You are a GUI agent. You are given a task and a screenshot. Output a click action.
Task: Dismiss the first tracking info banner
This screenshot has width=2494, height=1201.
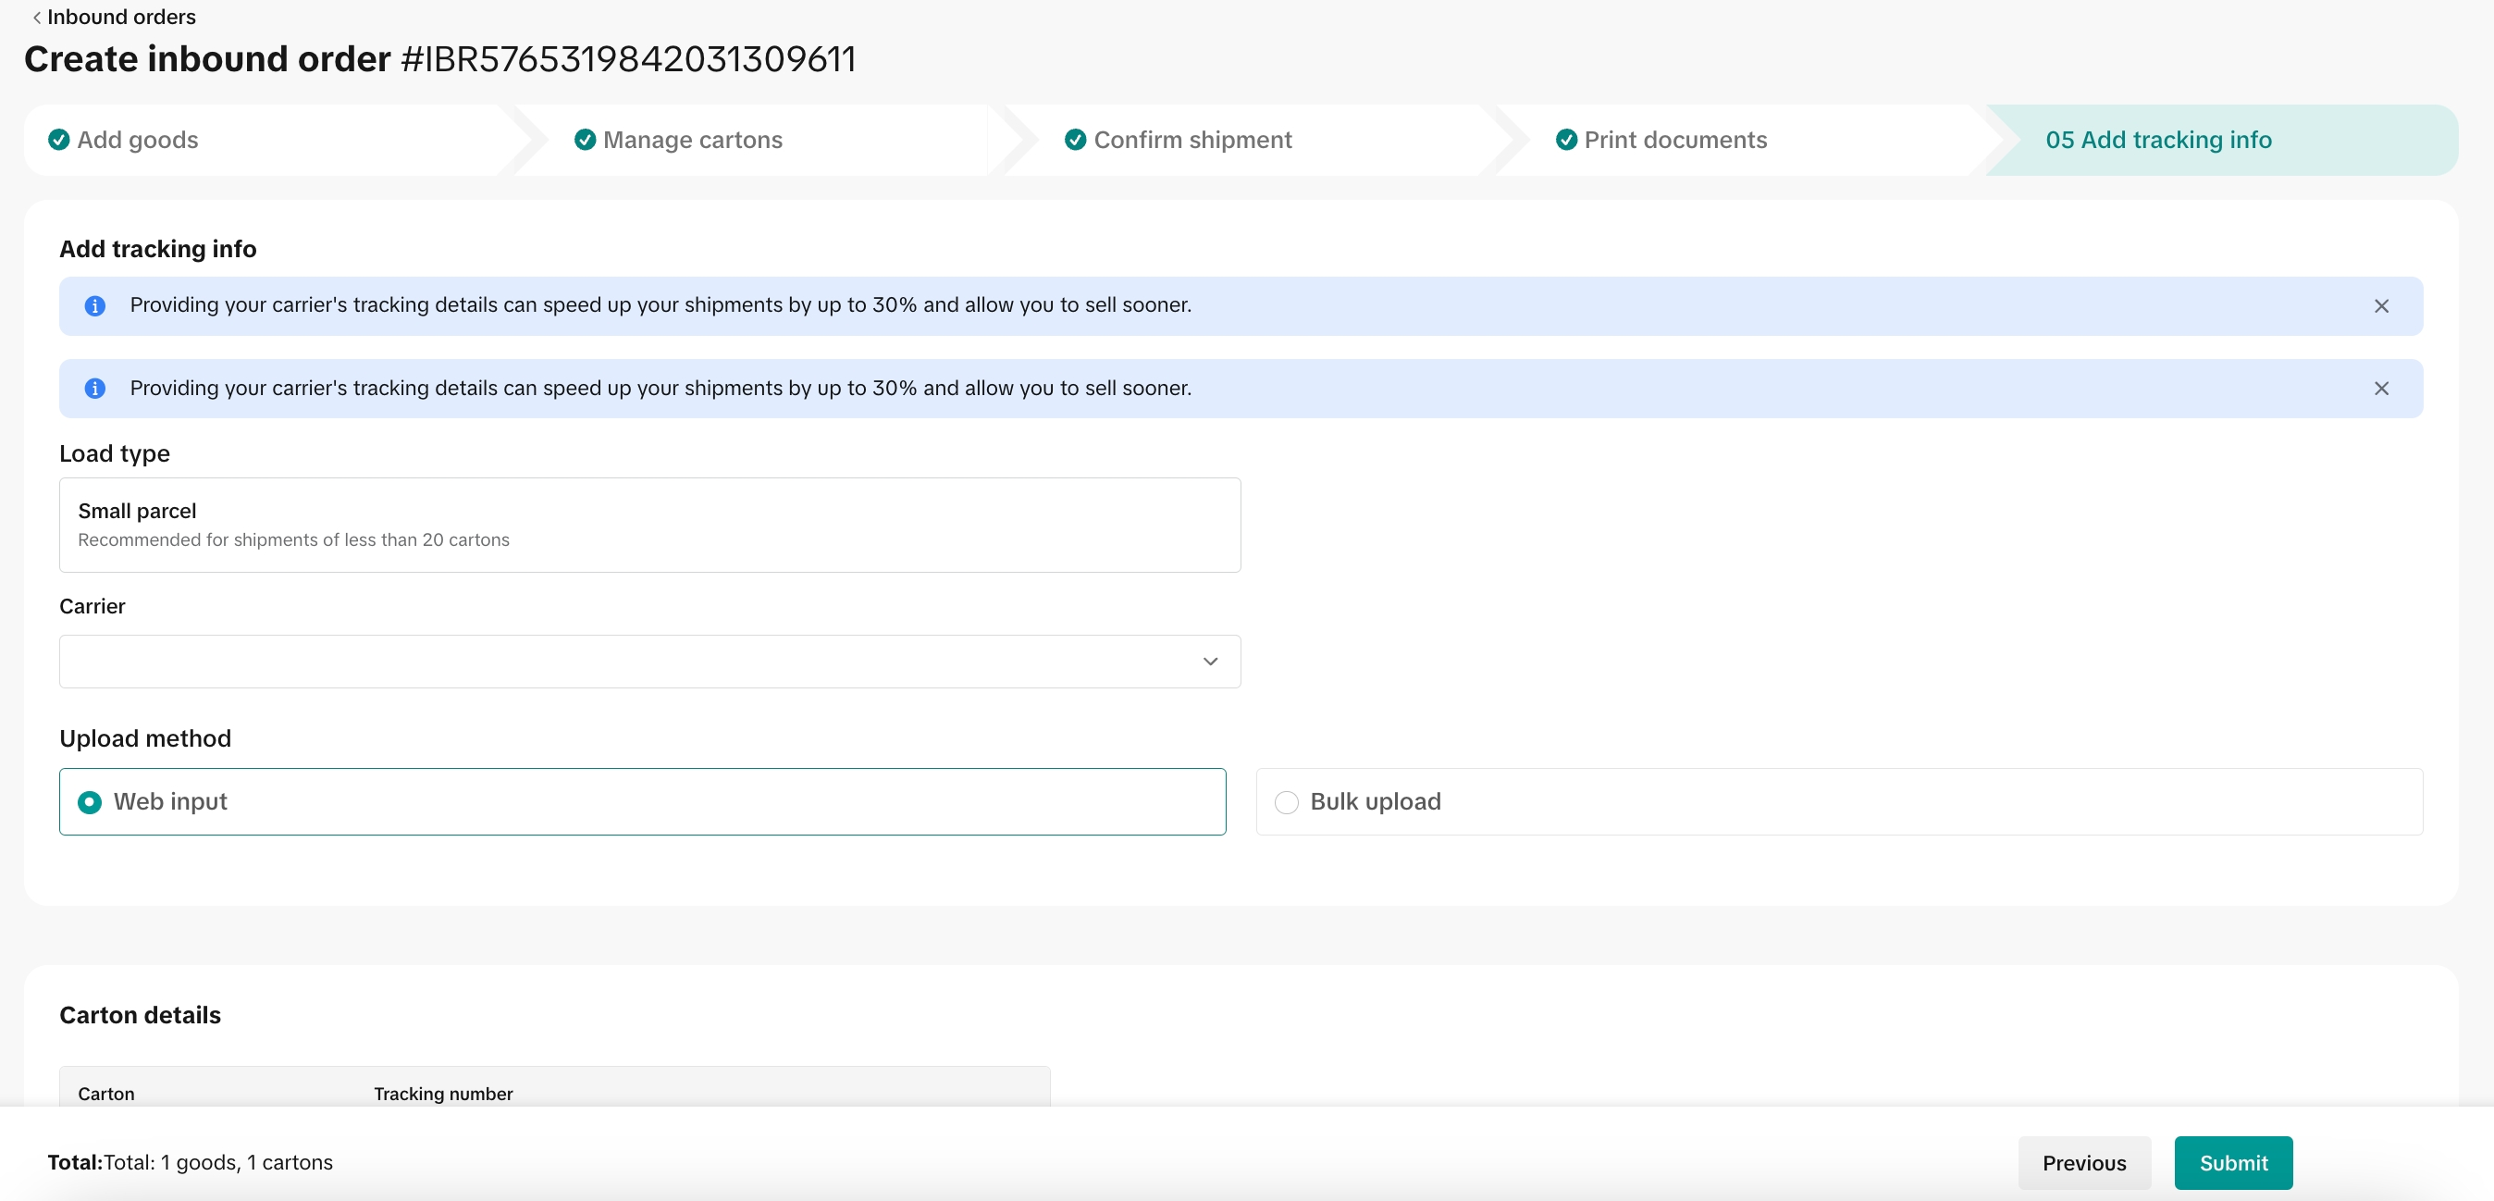(x=2381, y=306)
